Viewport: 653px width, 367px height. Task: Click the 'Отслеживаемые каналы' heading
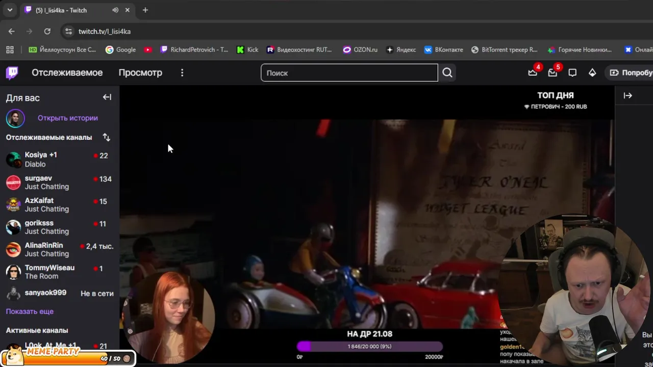coord(49,137)
